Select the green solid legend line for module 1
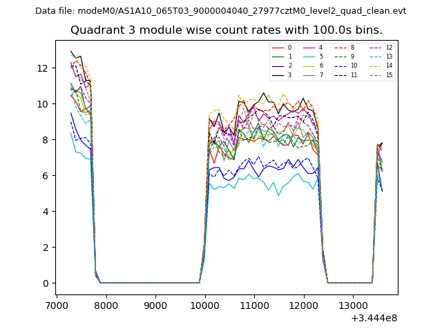This screenshot has height=331, width=442. [278, 57]
